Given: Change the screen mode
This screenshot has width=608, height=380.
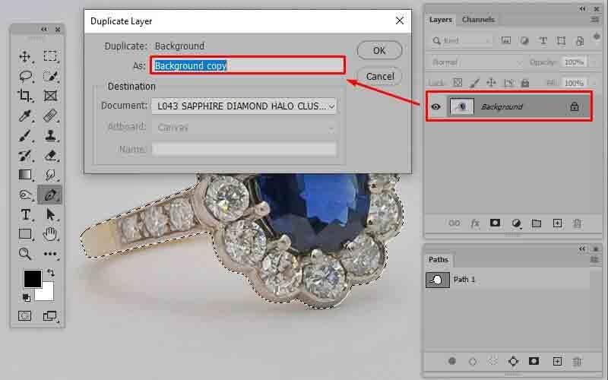Looking at the screenshot, I should click(x=50, y=316).
